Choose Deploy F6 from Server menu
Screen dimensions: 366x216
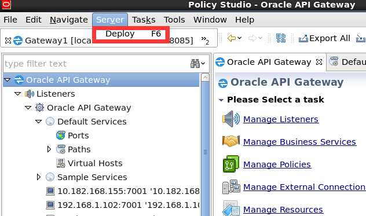tap(133, 34)
